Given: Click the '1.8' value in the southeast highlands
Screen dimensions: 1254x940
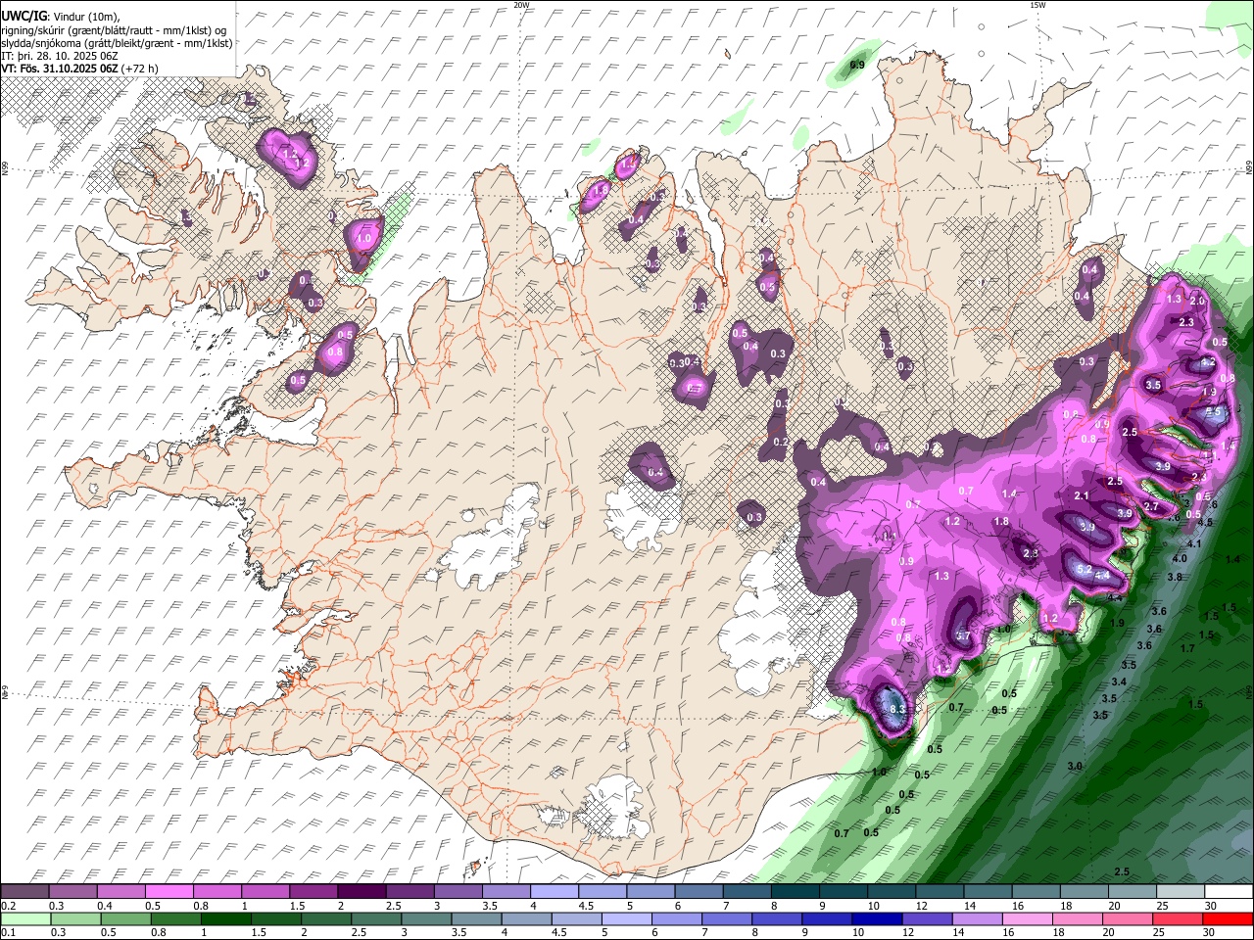Looking at the screenshot, I should pos(1001,522).
